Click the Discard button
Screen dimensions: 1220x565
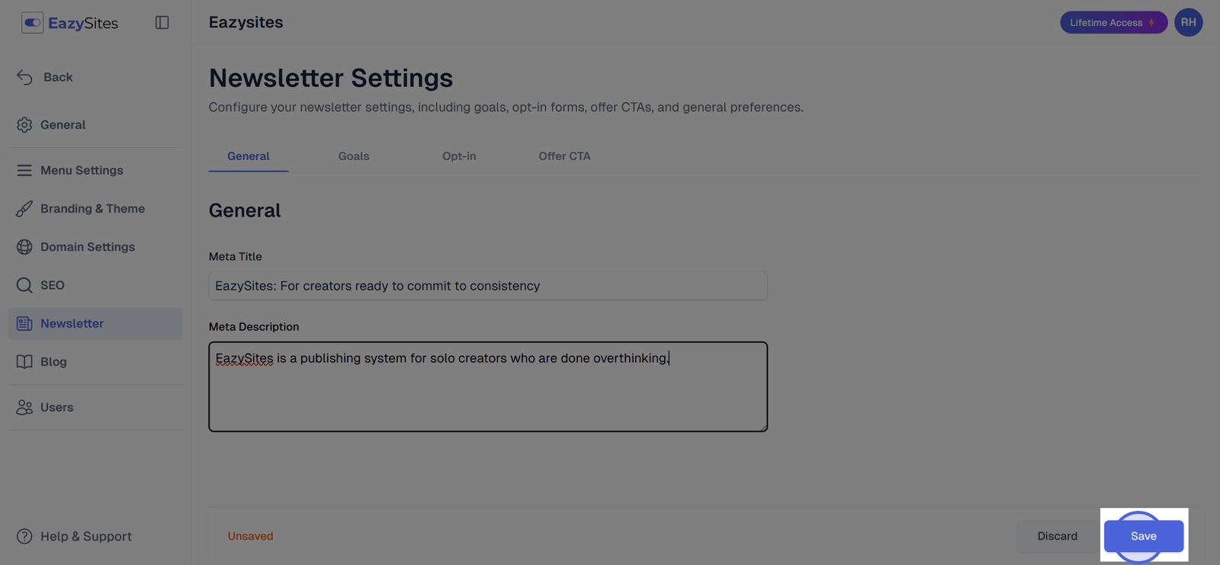click(x=1057, y=536)
